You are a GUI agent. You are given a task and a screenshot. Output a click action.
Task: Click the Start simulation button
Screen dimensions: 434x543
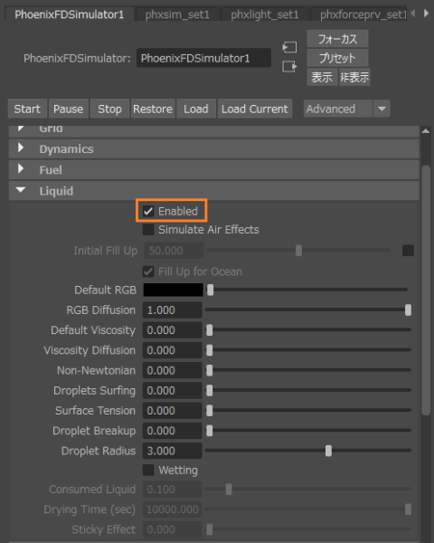tap(27, 109)
